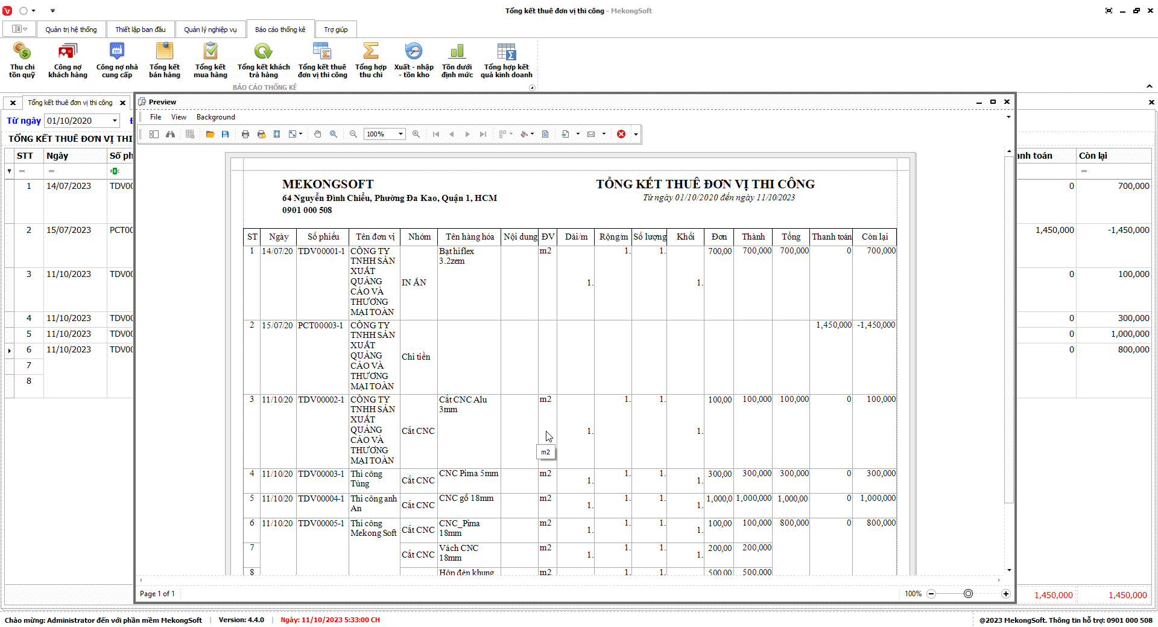Click the Open folder icon in preview

pyautogui.click(x=210, y=134)
